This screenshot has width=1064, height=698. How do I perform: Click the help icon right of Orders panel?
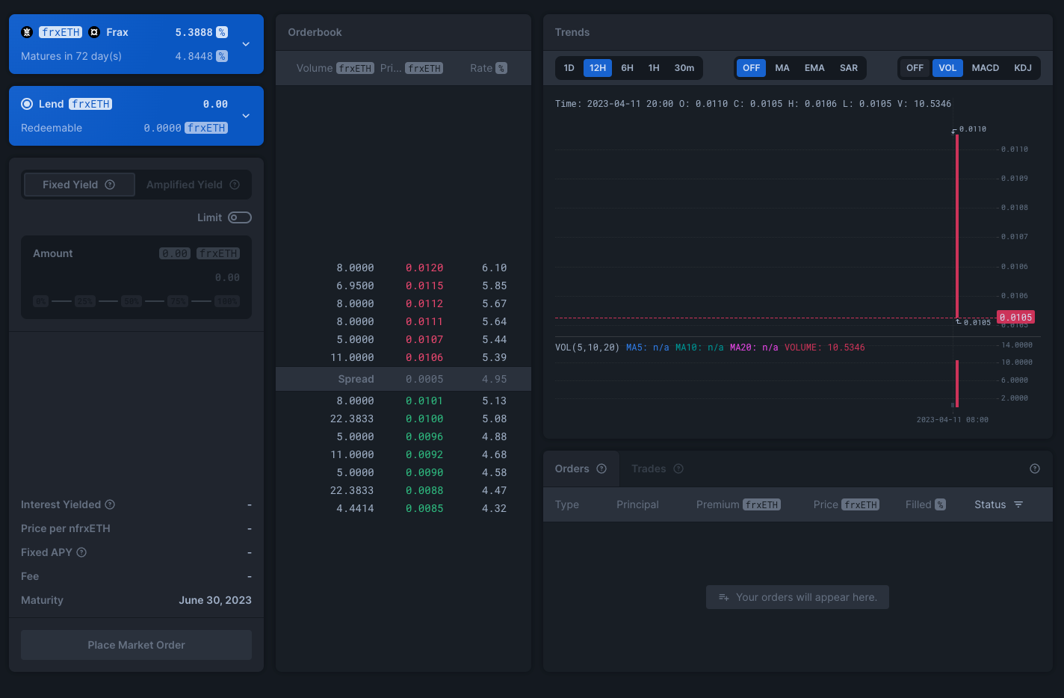1035,469
